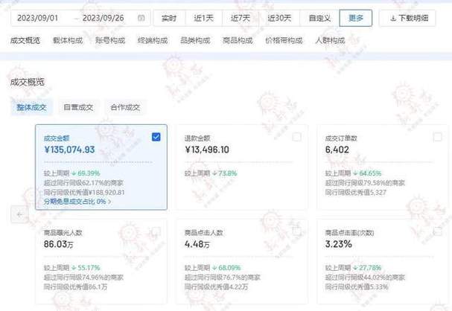The height and width of the screenshot is (311, 452).
Task: Select the 商品点击人数 card checkbox
Action: 296,233
